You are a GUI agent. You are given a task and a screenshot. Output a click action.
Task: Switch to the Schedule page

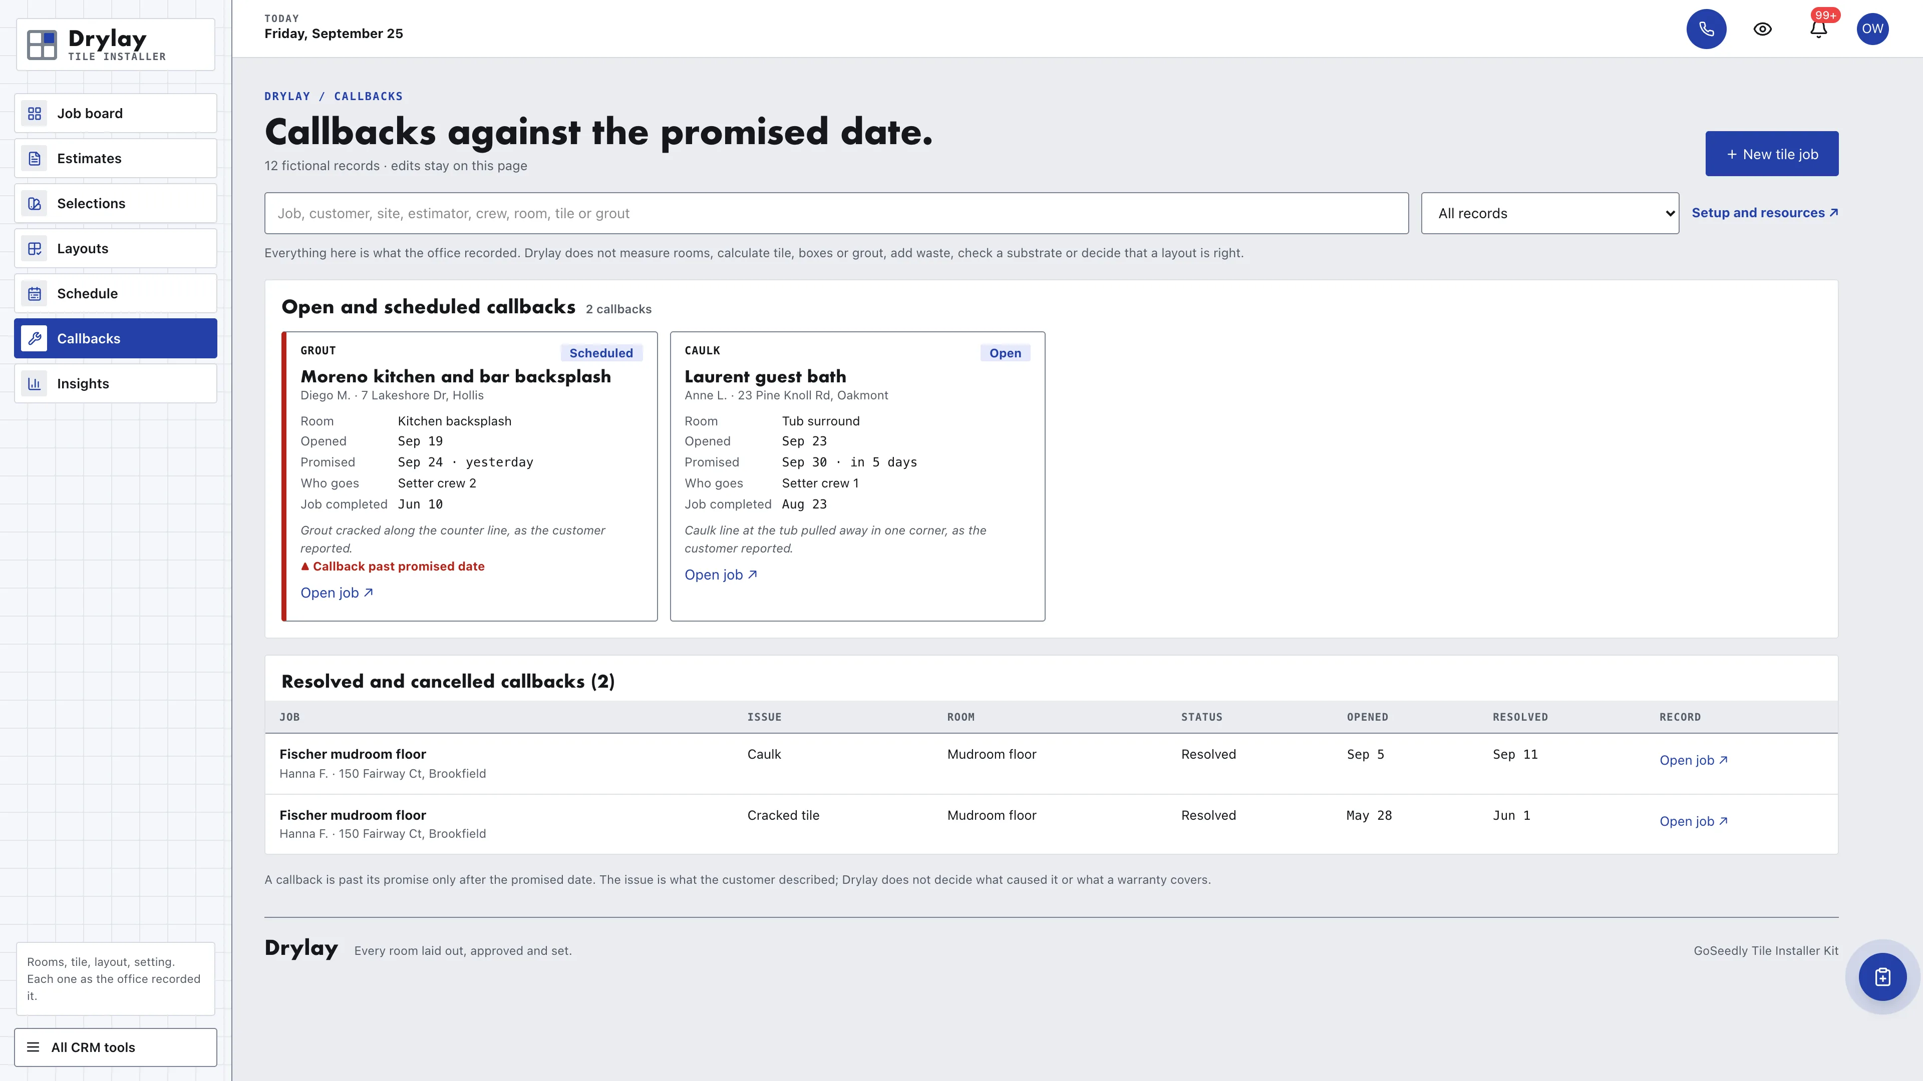click(x=116, y=293)
